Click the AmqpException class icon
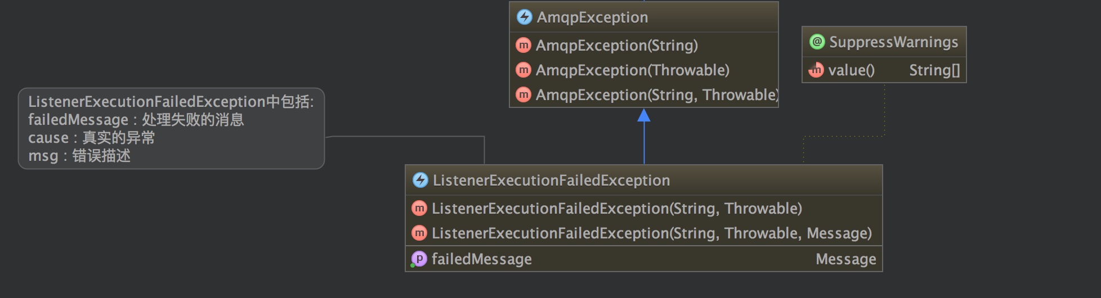 524,17
